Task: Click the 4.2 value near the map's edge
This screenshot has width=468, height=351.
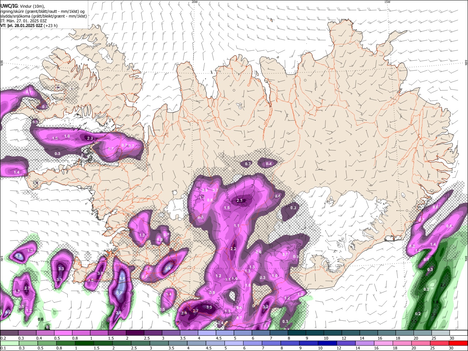Action: tap(7, 312)
